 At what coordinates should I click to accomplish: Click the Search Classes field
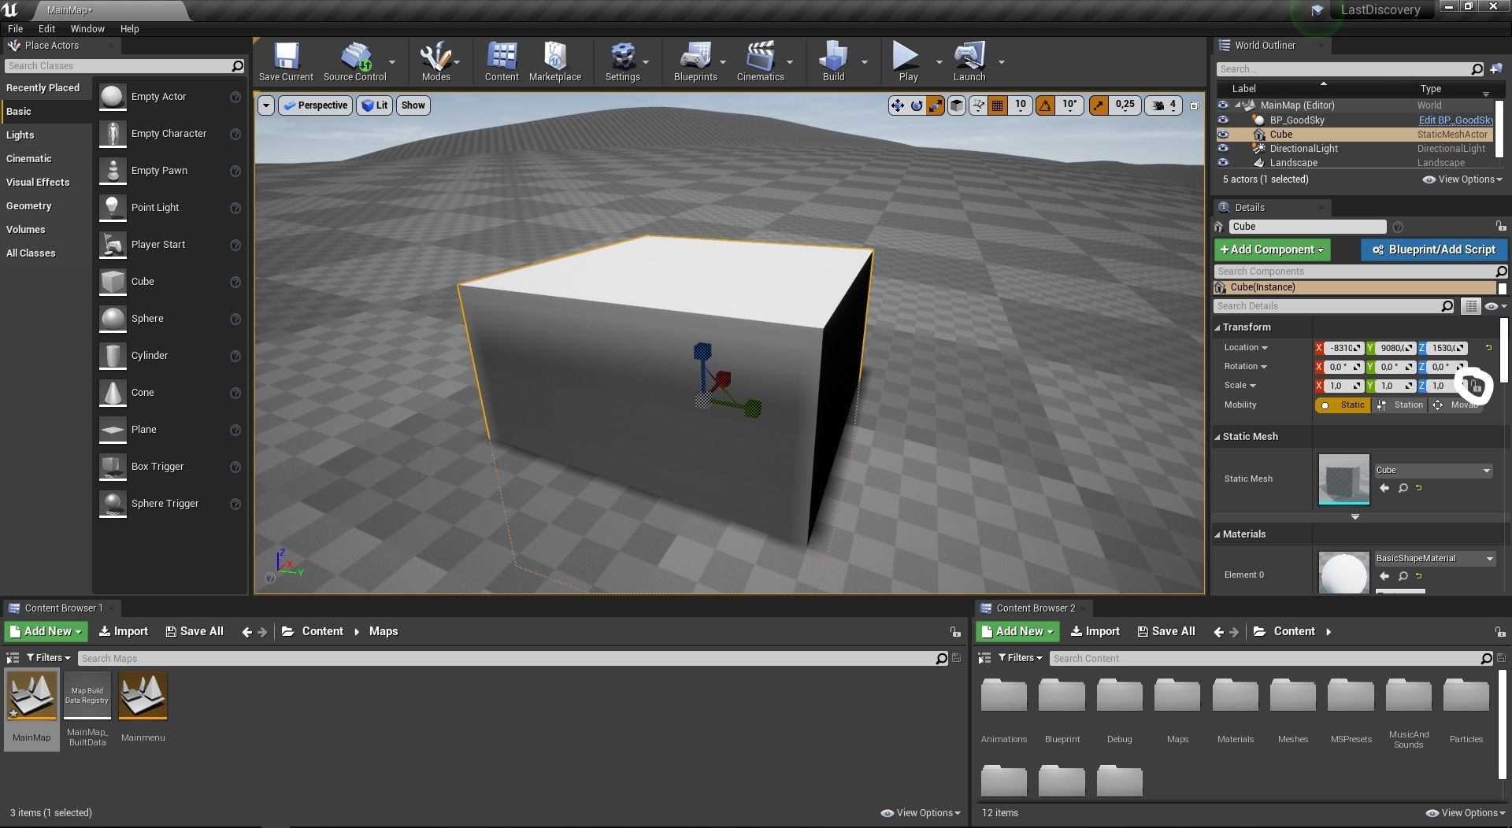coord(125,66)
